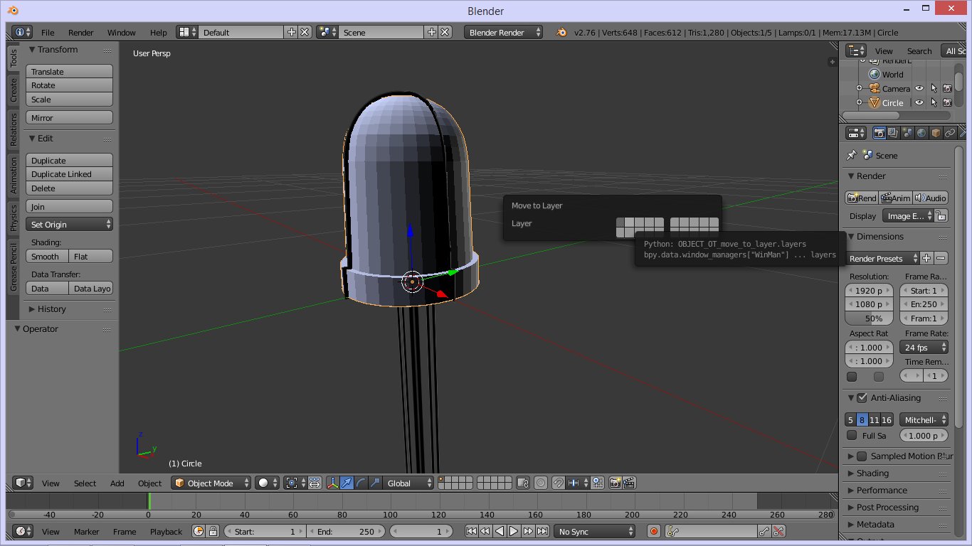
Task: Toggle Circle visibility eye in outliner
Action: 919,103
